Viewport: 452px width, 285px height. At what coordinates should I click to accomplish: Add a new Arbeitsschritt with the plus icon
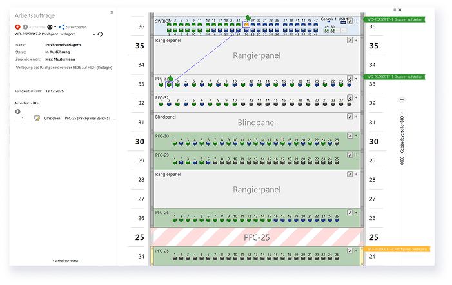click(17, 112)
